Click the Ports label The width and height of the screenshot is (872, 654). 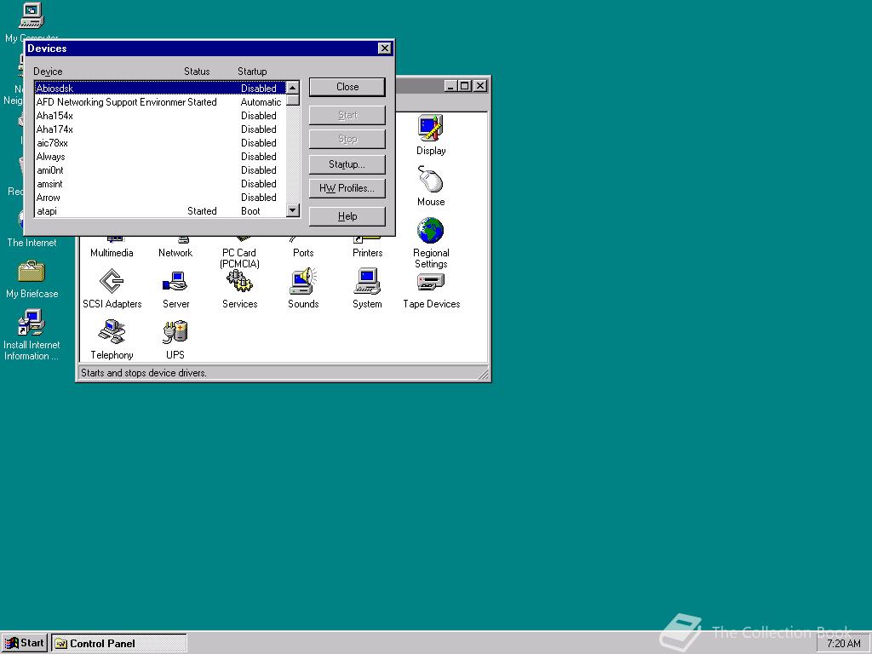point(303,252)
